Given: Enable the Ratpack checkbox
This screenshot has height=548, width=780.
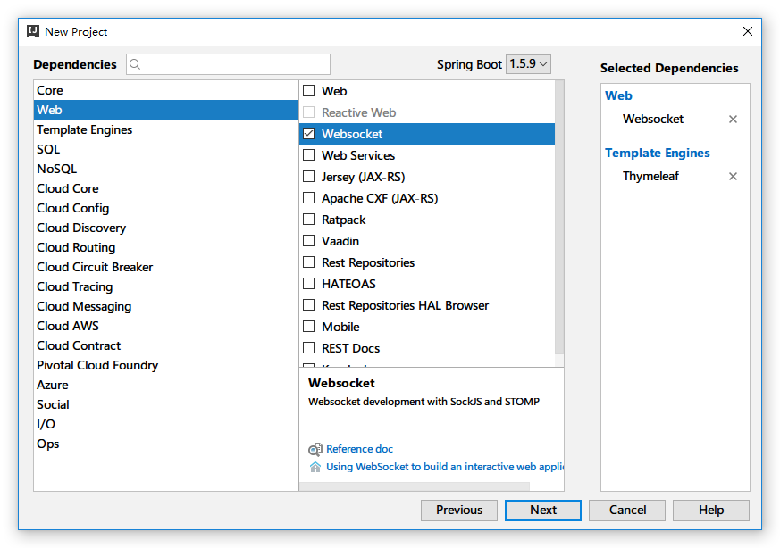Looking at the screenshot, I should (309, 219).
